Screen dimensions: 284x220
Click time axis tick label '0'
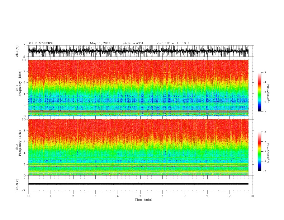click(x=28, y=196)
